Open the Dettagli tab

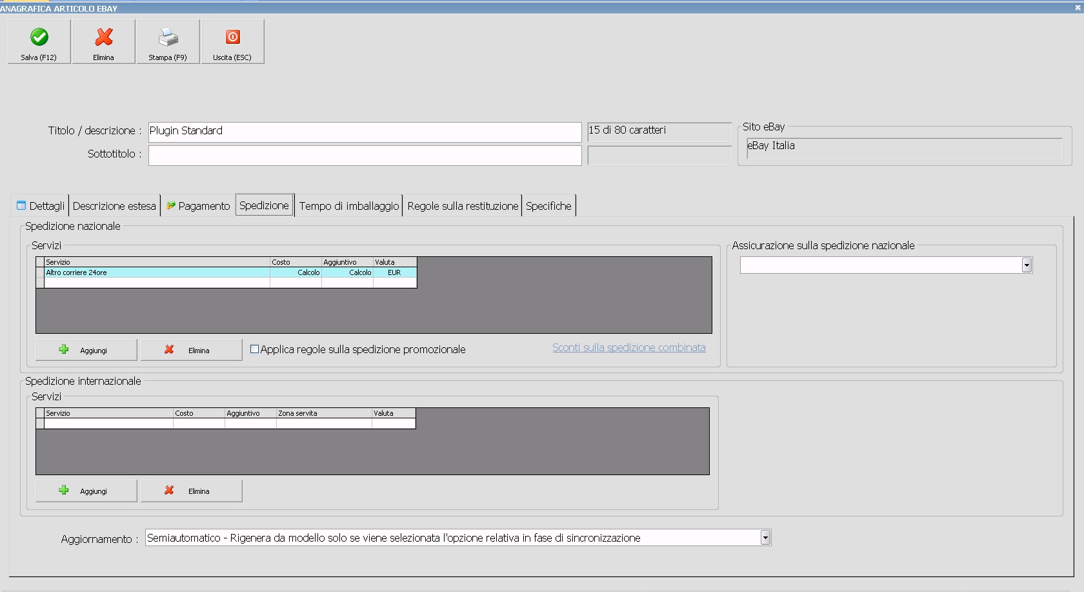click(x=41, y=206)
